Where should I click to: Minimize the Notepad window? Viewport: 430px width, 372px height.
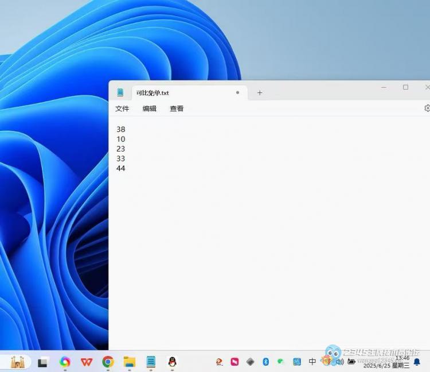tap(384, 87)
